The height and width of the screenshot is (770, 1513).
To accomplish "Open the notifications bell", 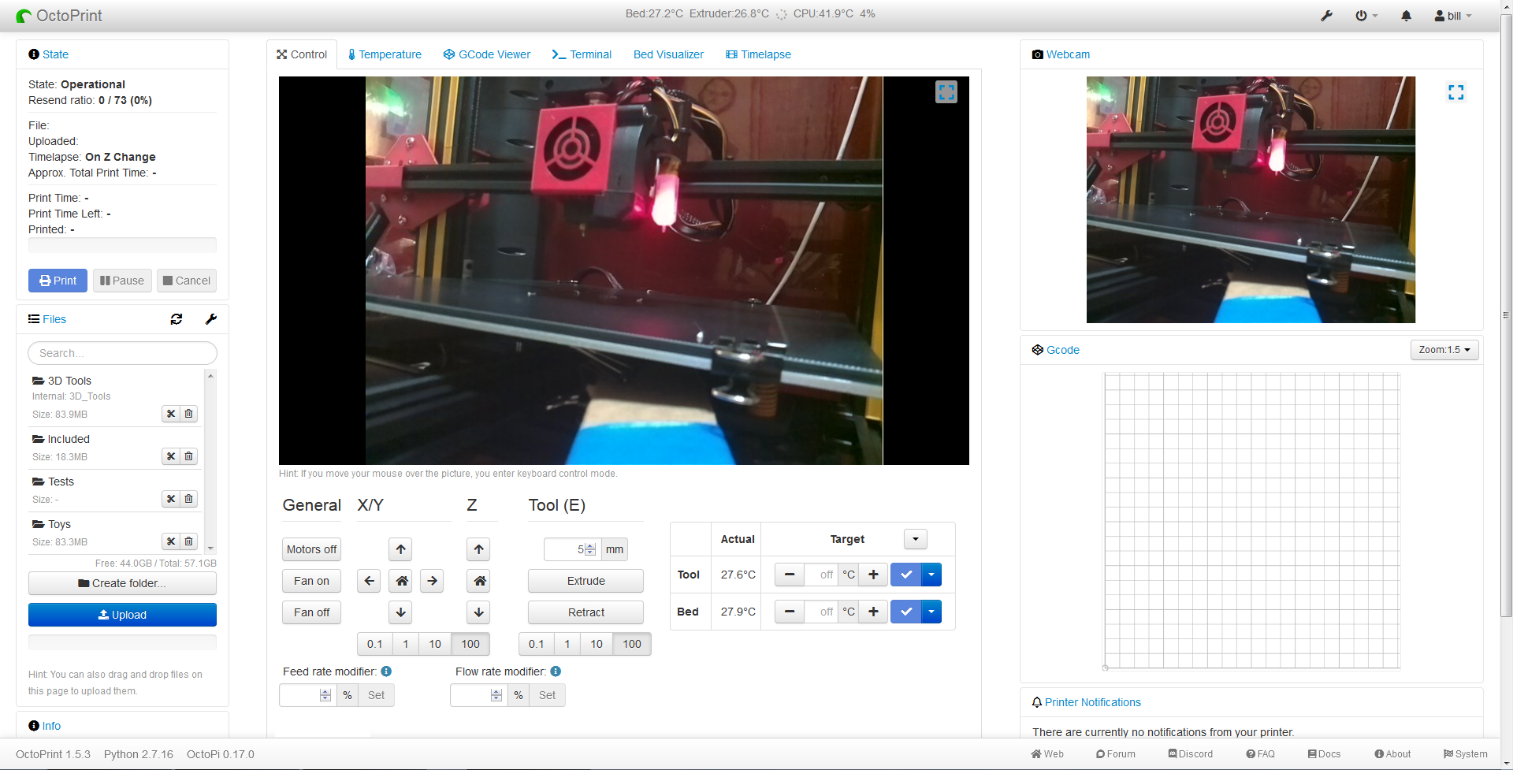I will (1407, 15).
